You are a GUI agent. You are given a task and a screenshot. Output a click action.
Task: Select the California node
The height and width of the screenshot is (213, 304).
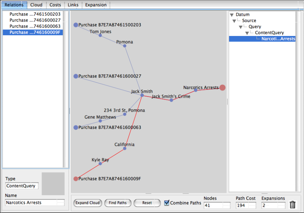(125, 148)
